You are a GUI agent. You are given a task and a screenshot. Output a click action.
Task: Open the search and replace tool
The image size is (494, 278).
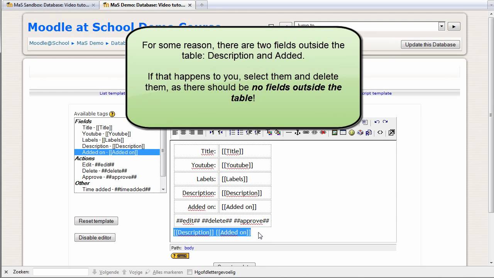(x=369, y=132)
